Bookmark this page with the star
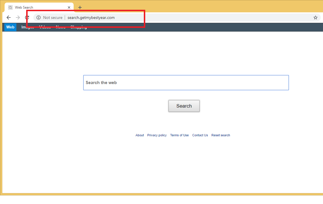Image resolution: width=323 pixels, height=204 pixels. click(x=315, y=18)
